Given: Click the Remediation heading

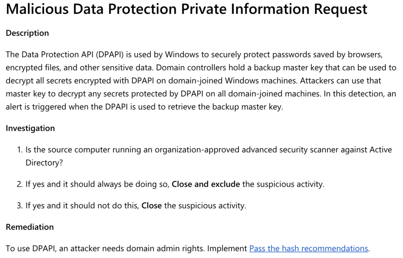Looking at the screenshot, I should point(30,227).
